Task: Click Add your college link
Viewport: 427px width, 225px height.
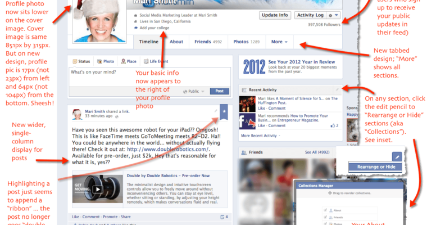Action: (154, 28)
